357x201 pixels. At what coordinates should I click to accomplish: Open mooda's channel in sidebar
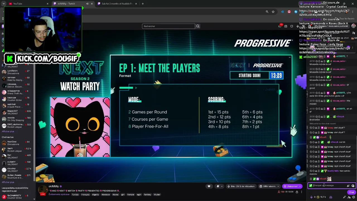(x=17, y=119)
